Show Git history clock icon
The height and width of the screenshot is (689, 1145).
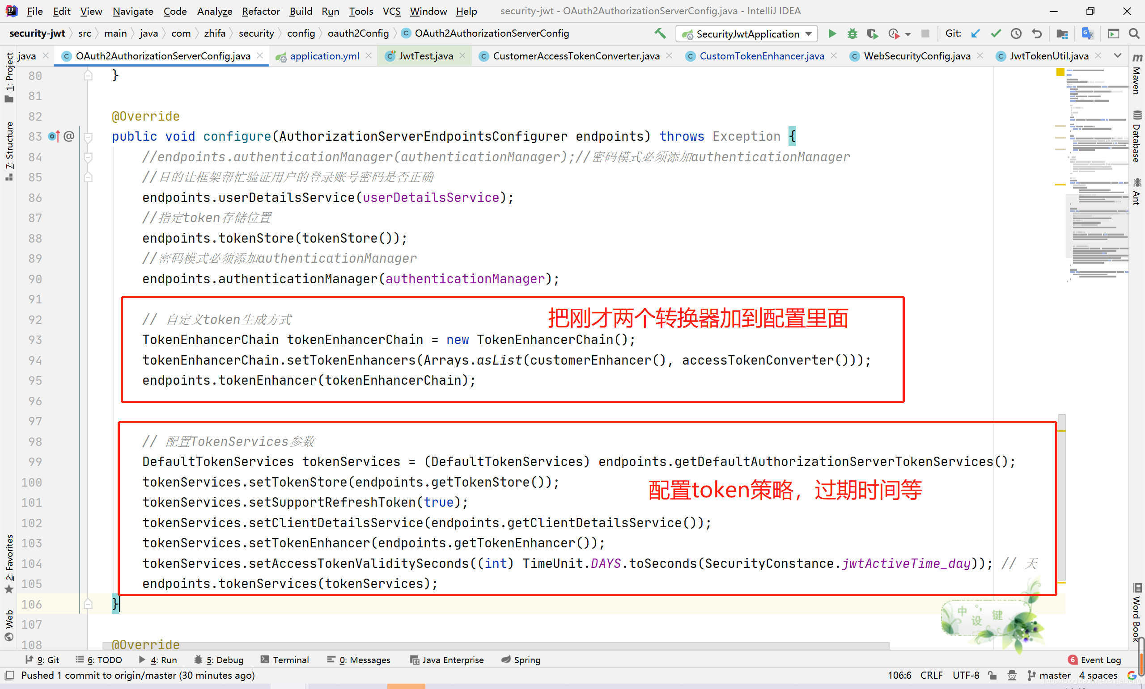point(1016,34)
